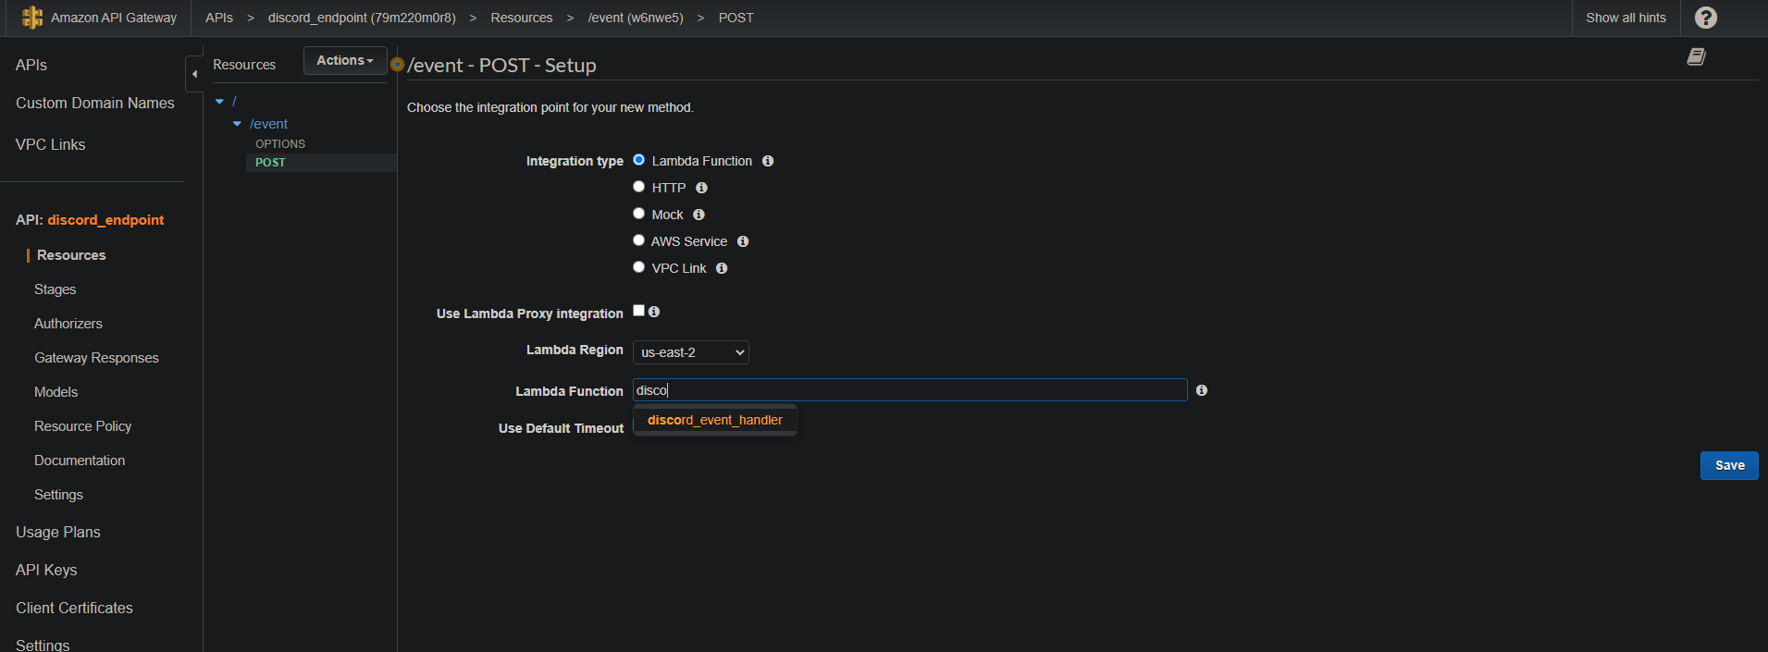
Task: Click the Use Default Timeout label
Action: pos(561,428)
